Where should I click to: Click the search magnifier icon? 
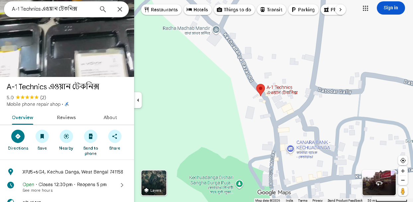point(103,9)
